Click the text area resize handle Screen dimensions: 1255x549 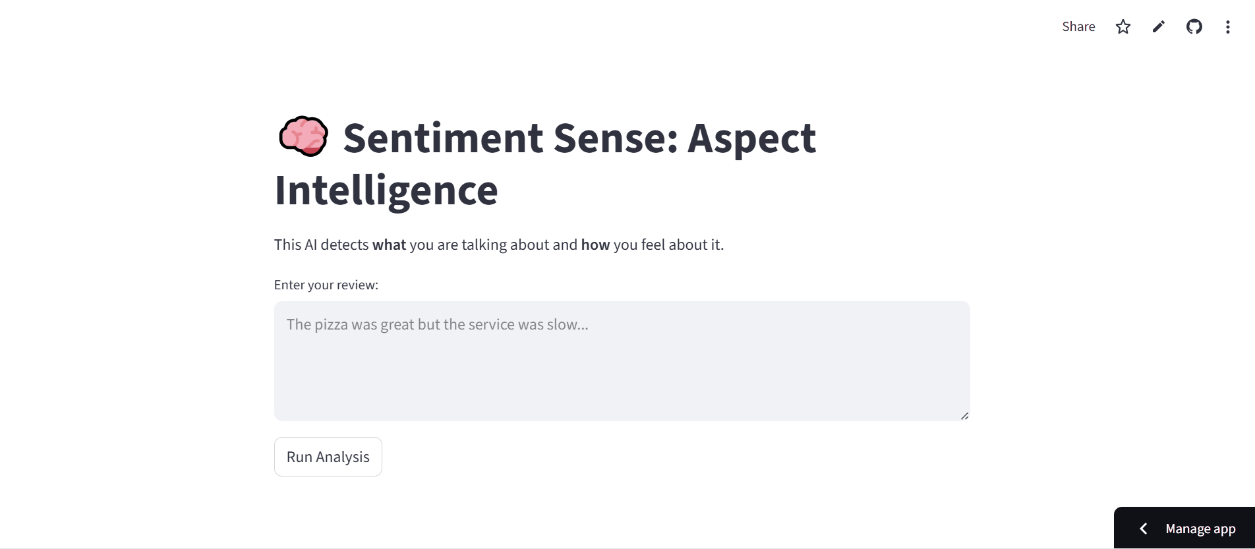click(x=964, y=416)
